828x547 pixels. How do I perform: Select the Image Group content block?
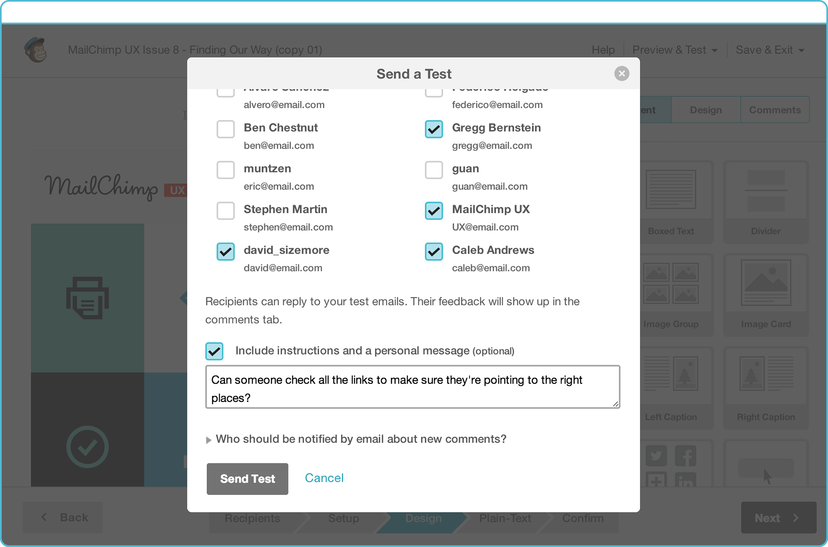pyautogui.click(x=671, y=295)
